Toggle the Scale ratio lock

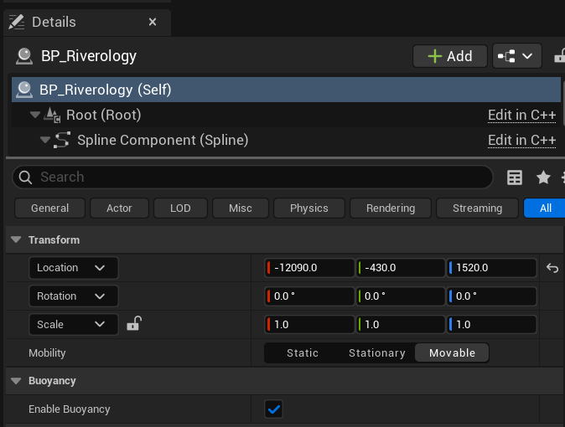[x=134, y=323]
